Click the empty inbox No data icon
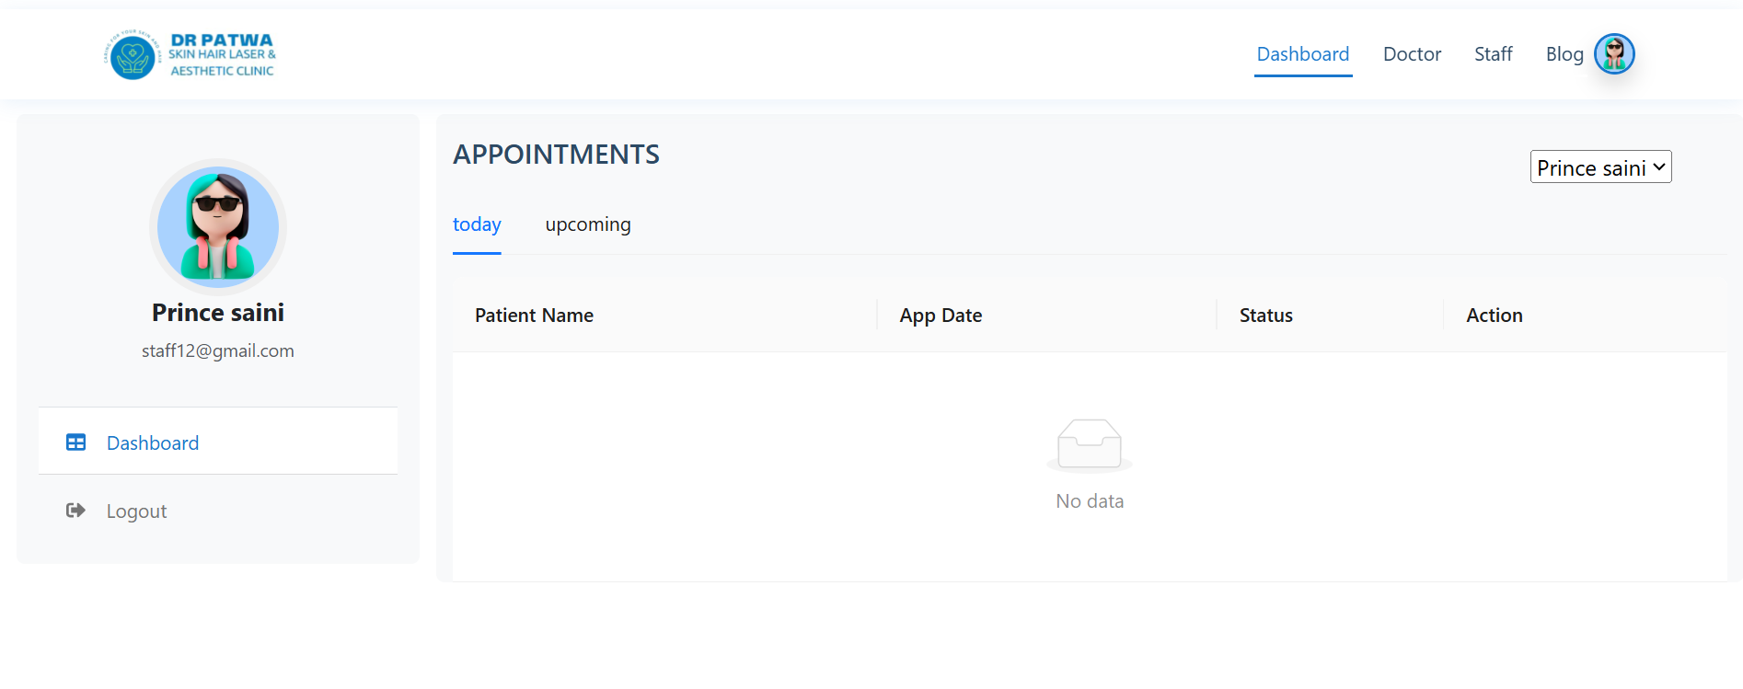The height and width of the screenshot is (689, 1743). [x=1090, y=444]
